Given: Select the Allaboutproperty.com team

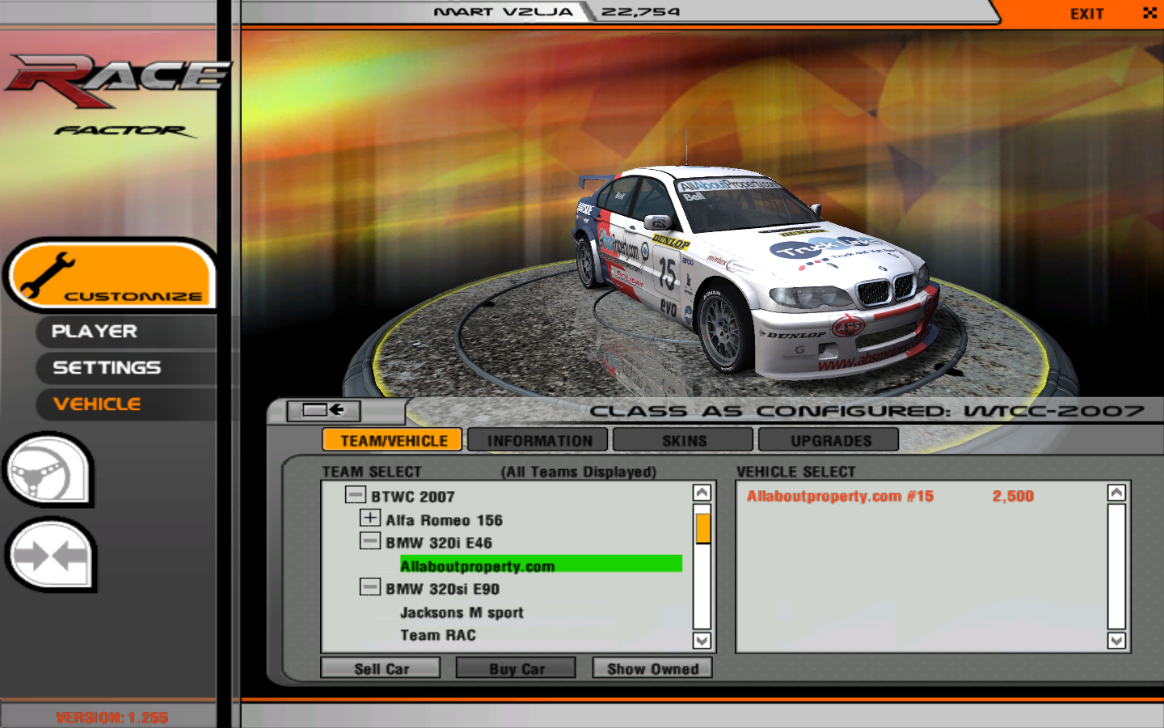Looking at the screenshot, I should click(x=541, y=565).
